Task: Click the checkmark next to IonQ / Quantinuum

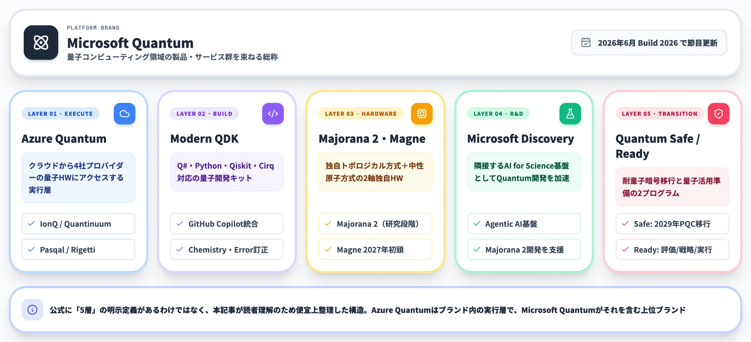Action: point(31,224)
